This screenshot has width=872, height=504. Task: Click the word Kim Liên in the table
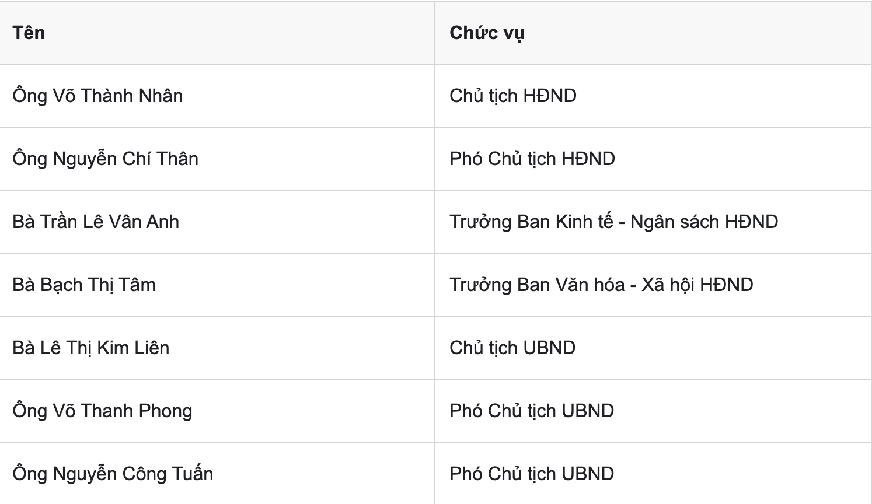[133, 348]
